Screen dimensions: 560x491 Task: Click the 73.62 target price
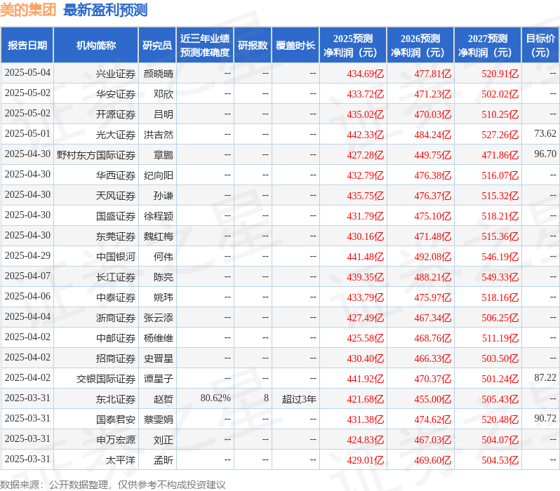point(545,133)
